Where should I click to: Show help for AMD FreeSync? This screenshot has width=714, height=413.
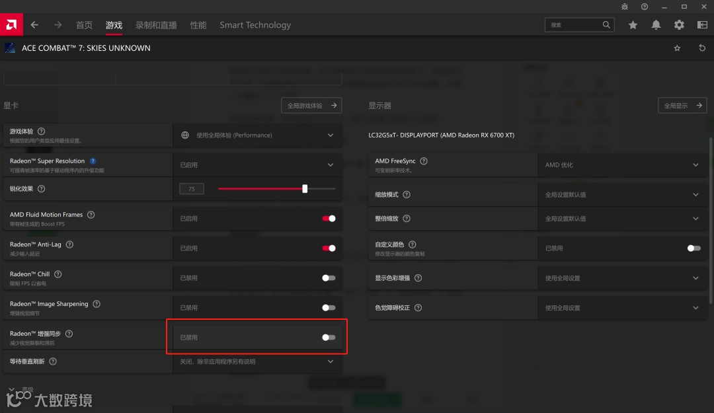tap(424, 161)
